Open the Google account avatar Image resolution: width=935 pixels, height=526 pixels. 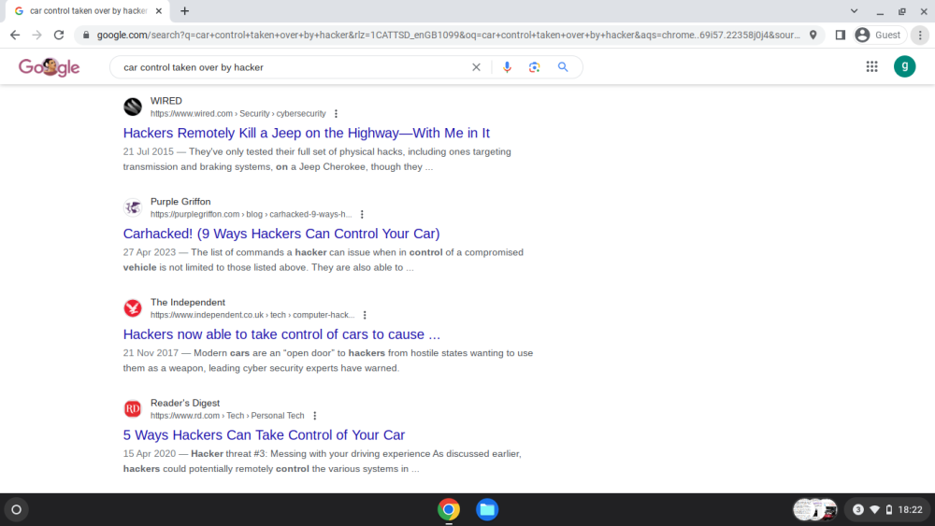(904, 66)
